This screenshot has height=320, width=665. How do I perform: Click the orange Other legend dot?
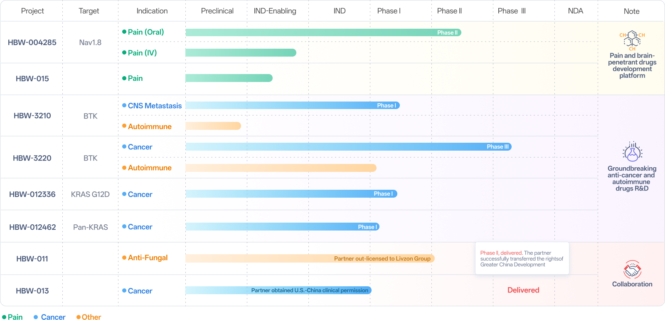78,317
